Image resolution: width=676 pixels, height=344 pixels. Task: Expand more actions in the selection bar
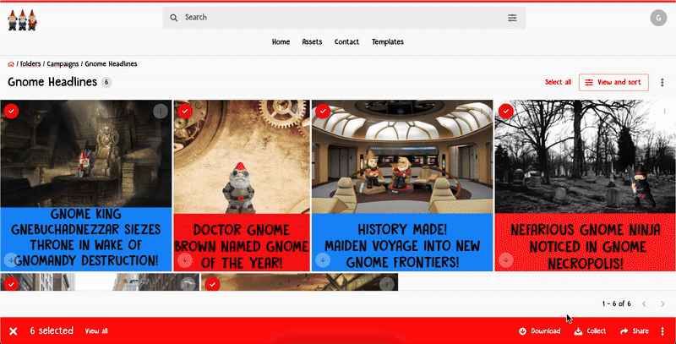[662, 331]
